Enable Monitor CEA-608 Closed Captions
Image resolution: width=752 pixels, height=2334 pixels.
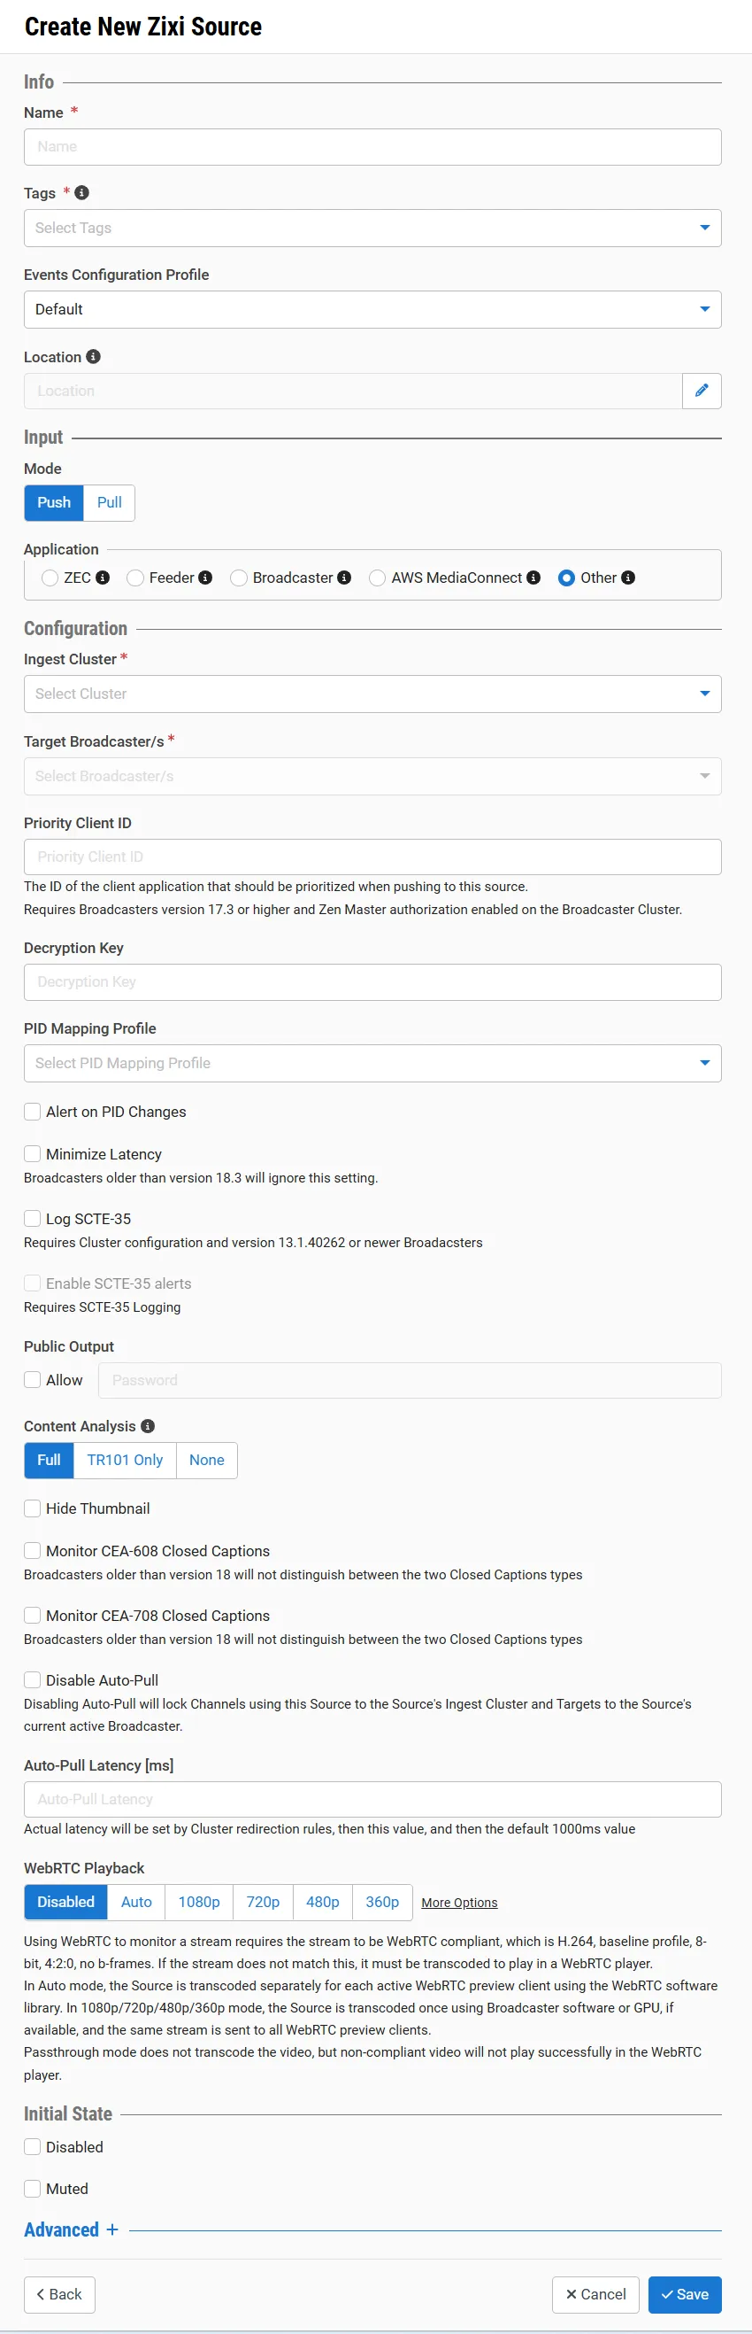pyautogui.click(x=33, y=1551)
